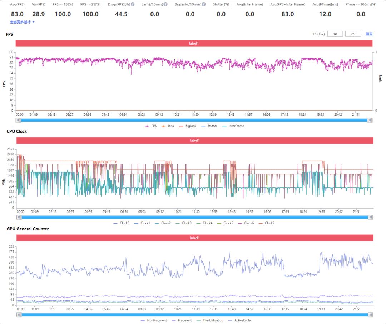The image size is (386, 324).
Task: Click the Stutter[%] metric label
Action: [221, 4]
